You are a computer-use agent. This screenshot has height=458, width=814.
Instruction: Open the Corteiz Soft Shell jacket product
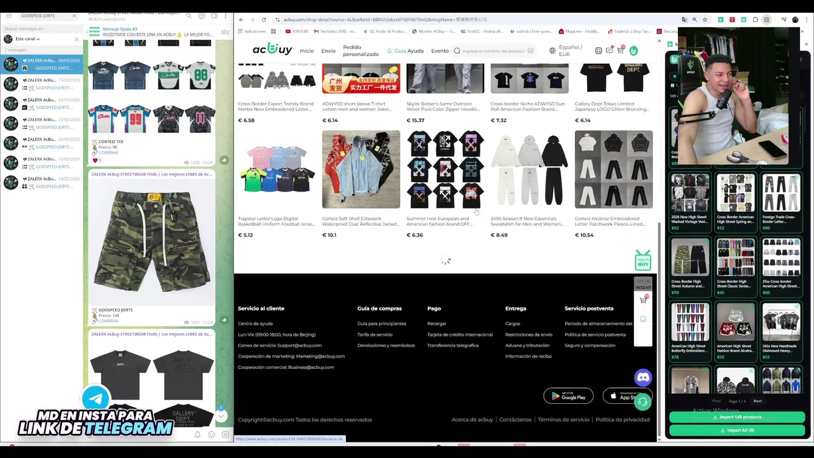[x=361, y=184]
